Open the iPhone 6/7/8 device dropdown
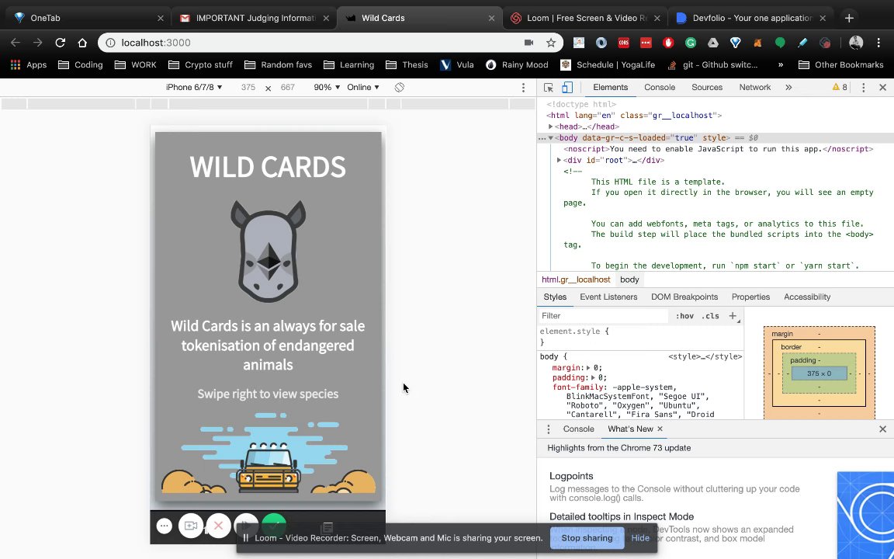Screen dimensions: 894x559 coord(194,87)
